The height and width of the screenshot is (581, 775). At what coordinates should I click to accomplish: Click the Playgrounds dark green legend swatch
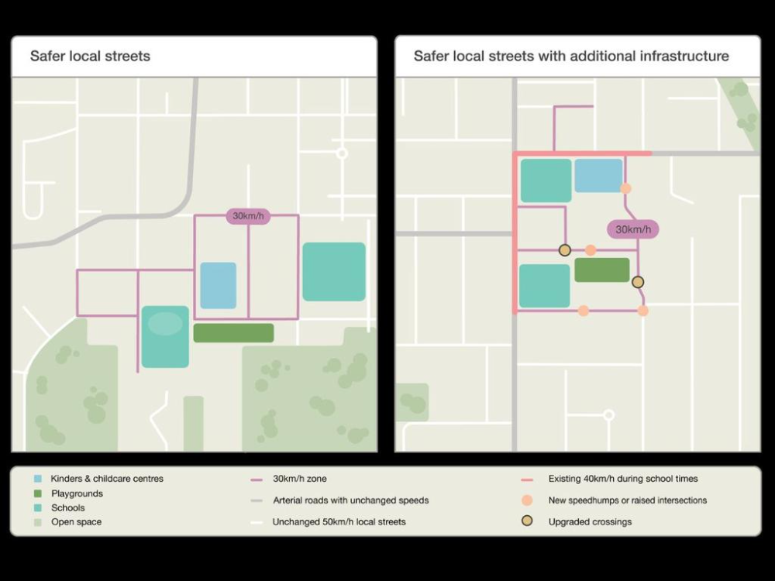click(38, 493)
